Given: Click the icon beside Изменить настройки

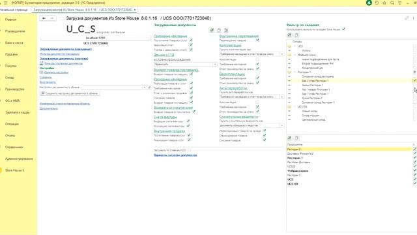Looking at the screenshot, I should (x=42, y=72).
